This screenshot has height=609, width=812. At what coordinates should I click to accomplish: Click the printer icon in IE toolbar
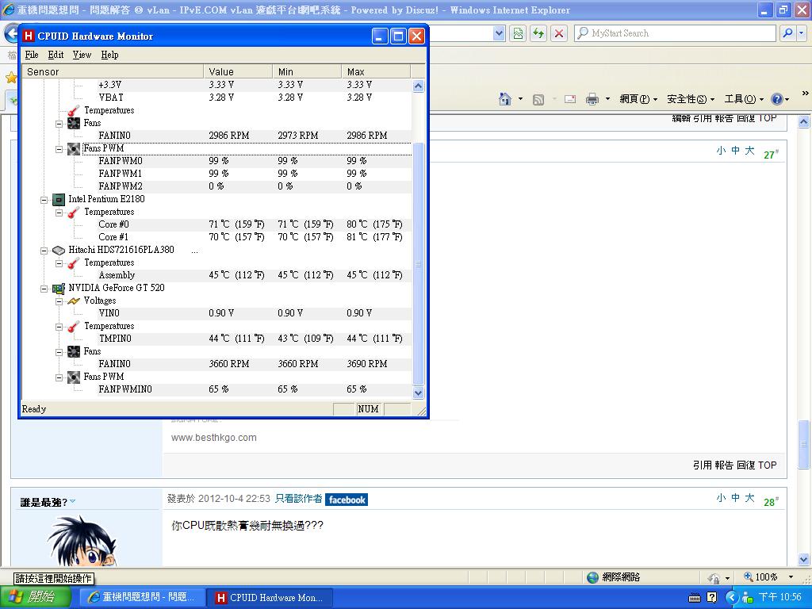click(x=592, y=99)
